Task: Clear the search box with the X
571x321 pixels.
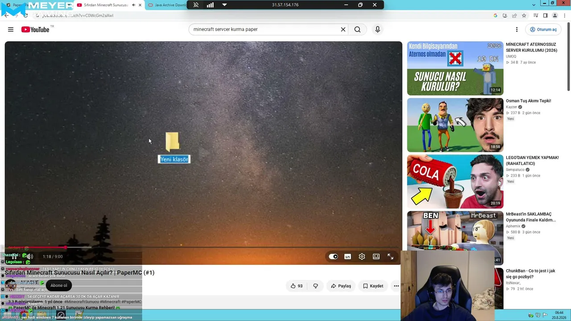Action: (x=343, y=29)
